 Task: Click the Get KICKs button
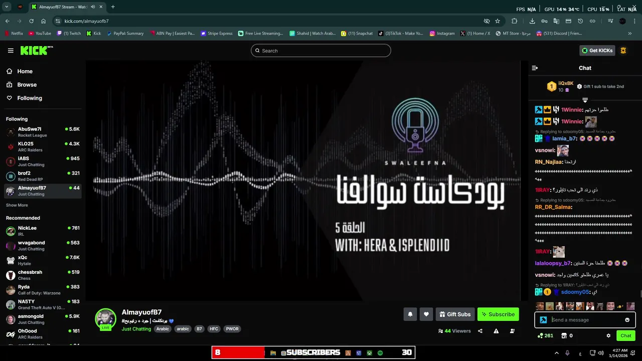pos(597,51)
